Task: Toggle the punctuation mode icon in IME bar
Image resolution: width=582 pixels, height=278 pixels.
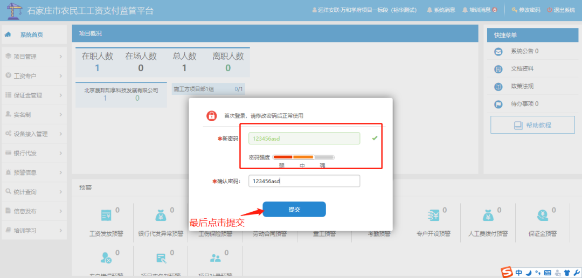Action: click(x=538, y=273)
